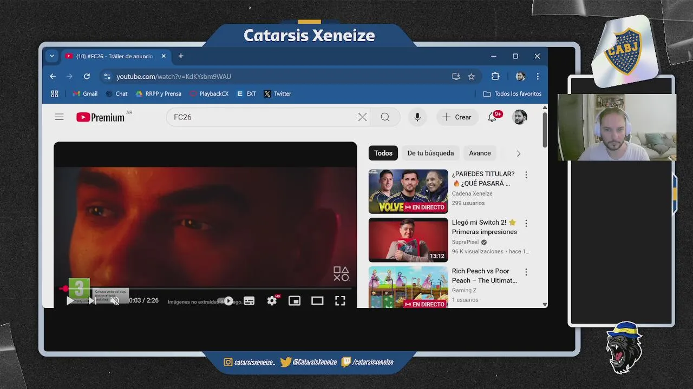Skip to the next video
The height and width of the screenshot is (389, 693).
click(x=92, y=301)
